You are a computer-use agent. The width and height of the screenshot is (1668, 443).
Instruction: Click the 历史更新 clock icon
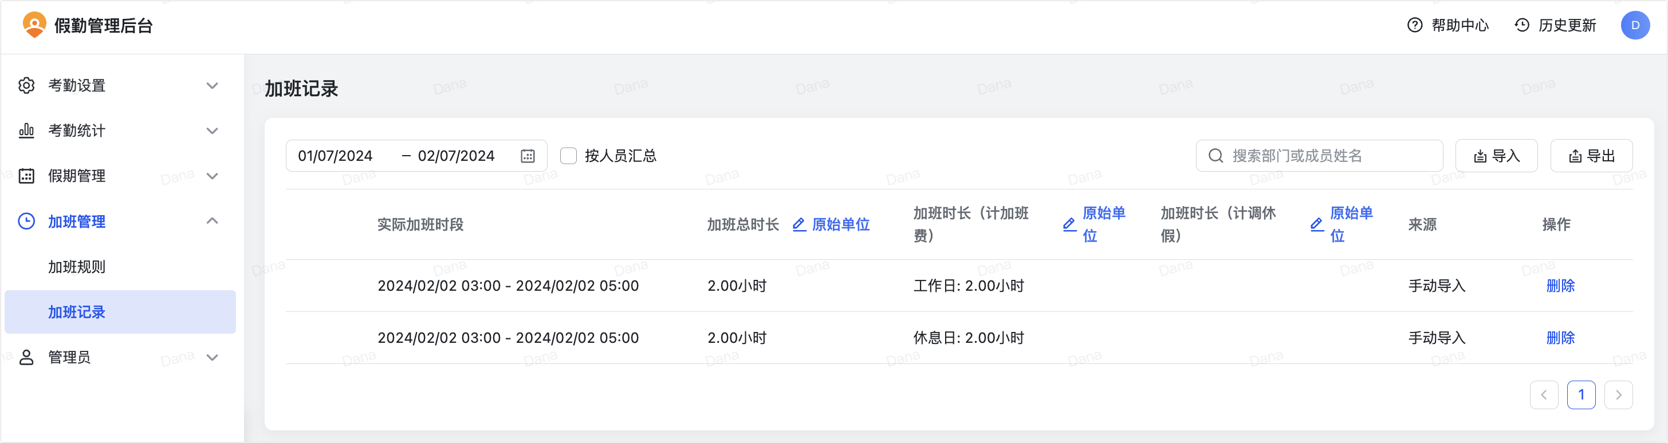tap(1522, 25)
